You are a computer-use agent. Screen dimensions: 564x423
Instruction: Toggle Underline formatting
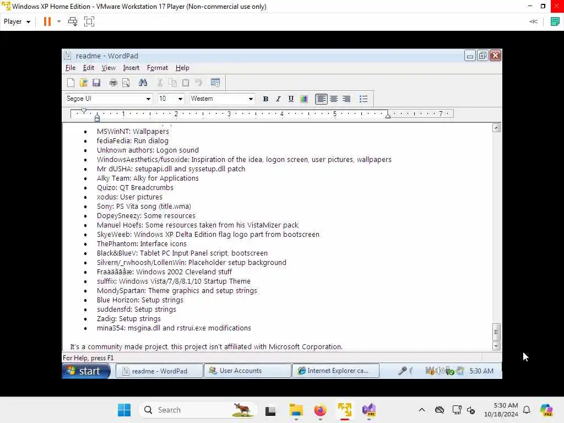coord(291,99)
